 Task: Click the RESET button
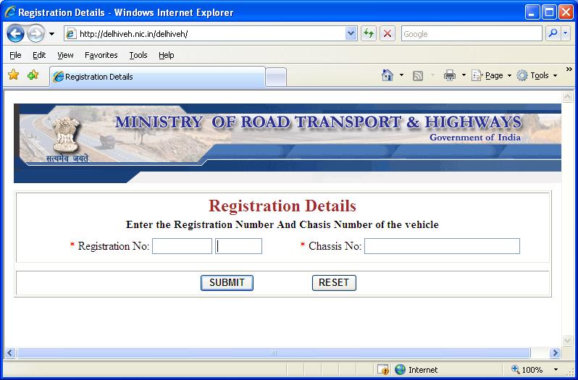coord(334,283)
